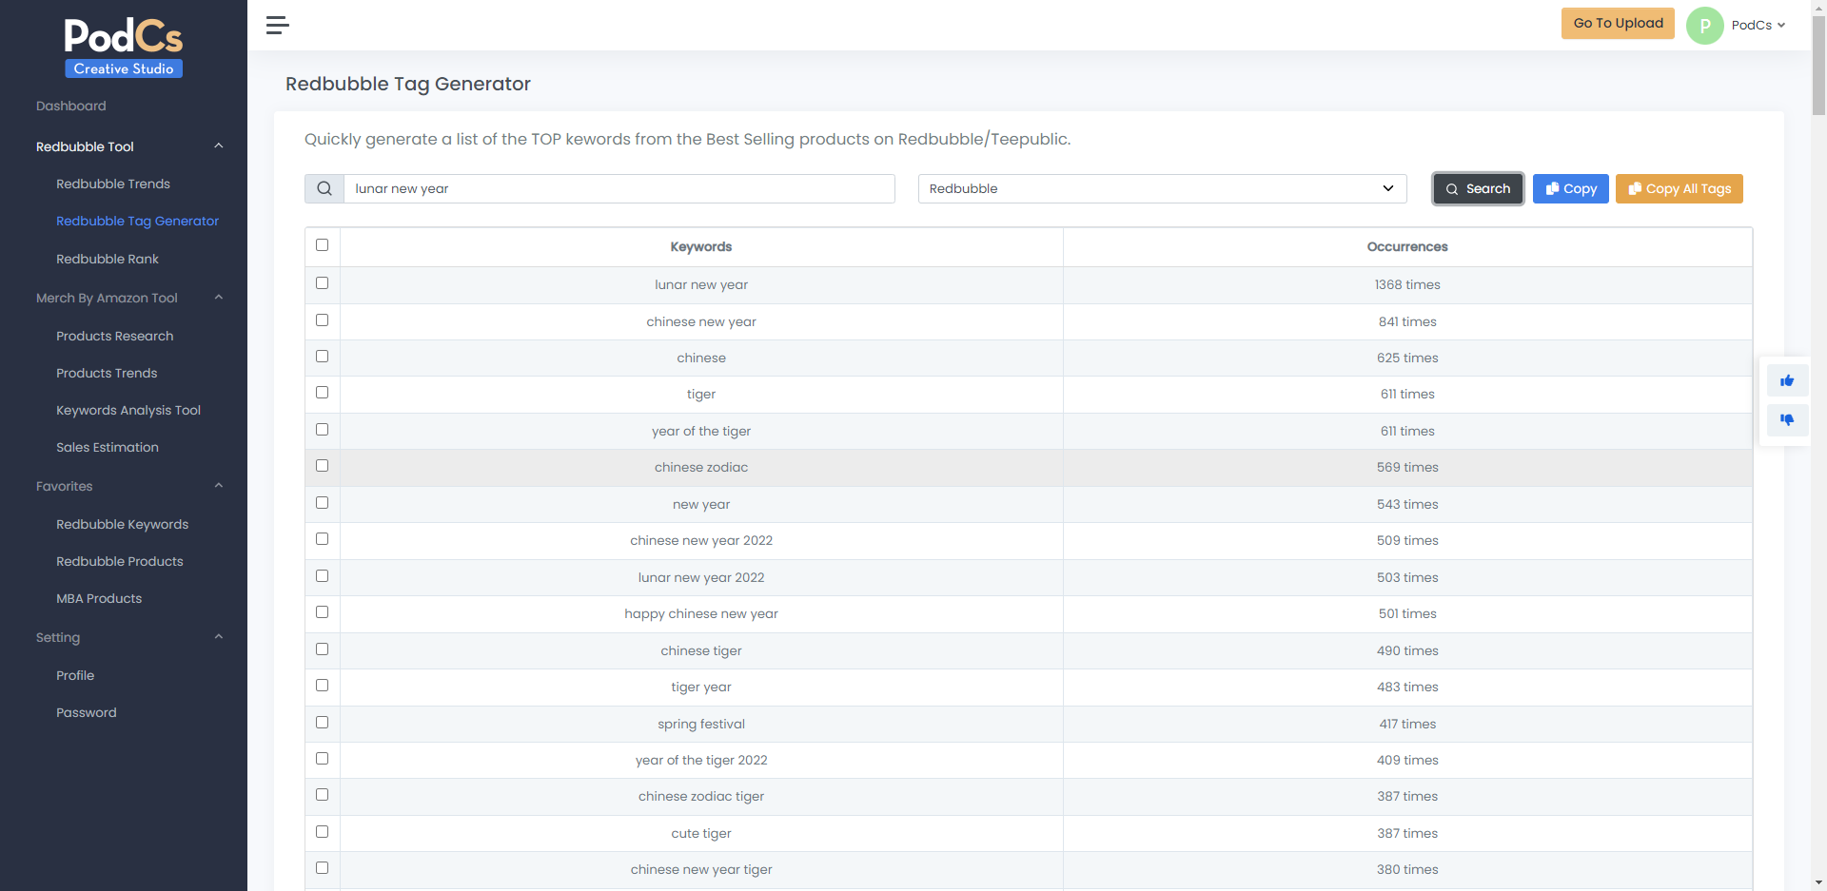Viewport: 1827px width, 891px height.
Task: Tick the chinese tiger row checkbox
Action: point(322,649)
